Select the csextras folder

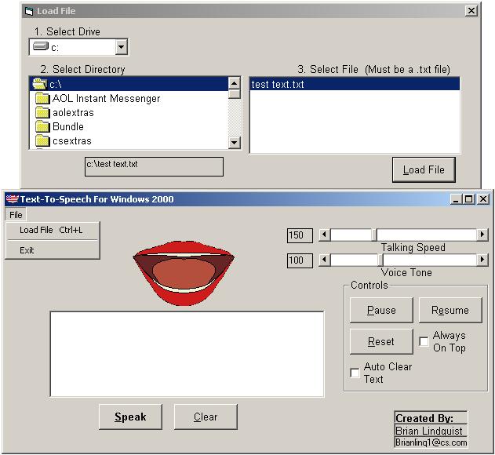click(72, 141)
